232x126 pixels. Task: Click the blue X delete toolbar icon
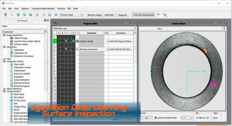click(x=56, y=15)
